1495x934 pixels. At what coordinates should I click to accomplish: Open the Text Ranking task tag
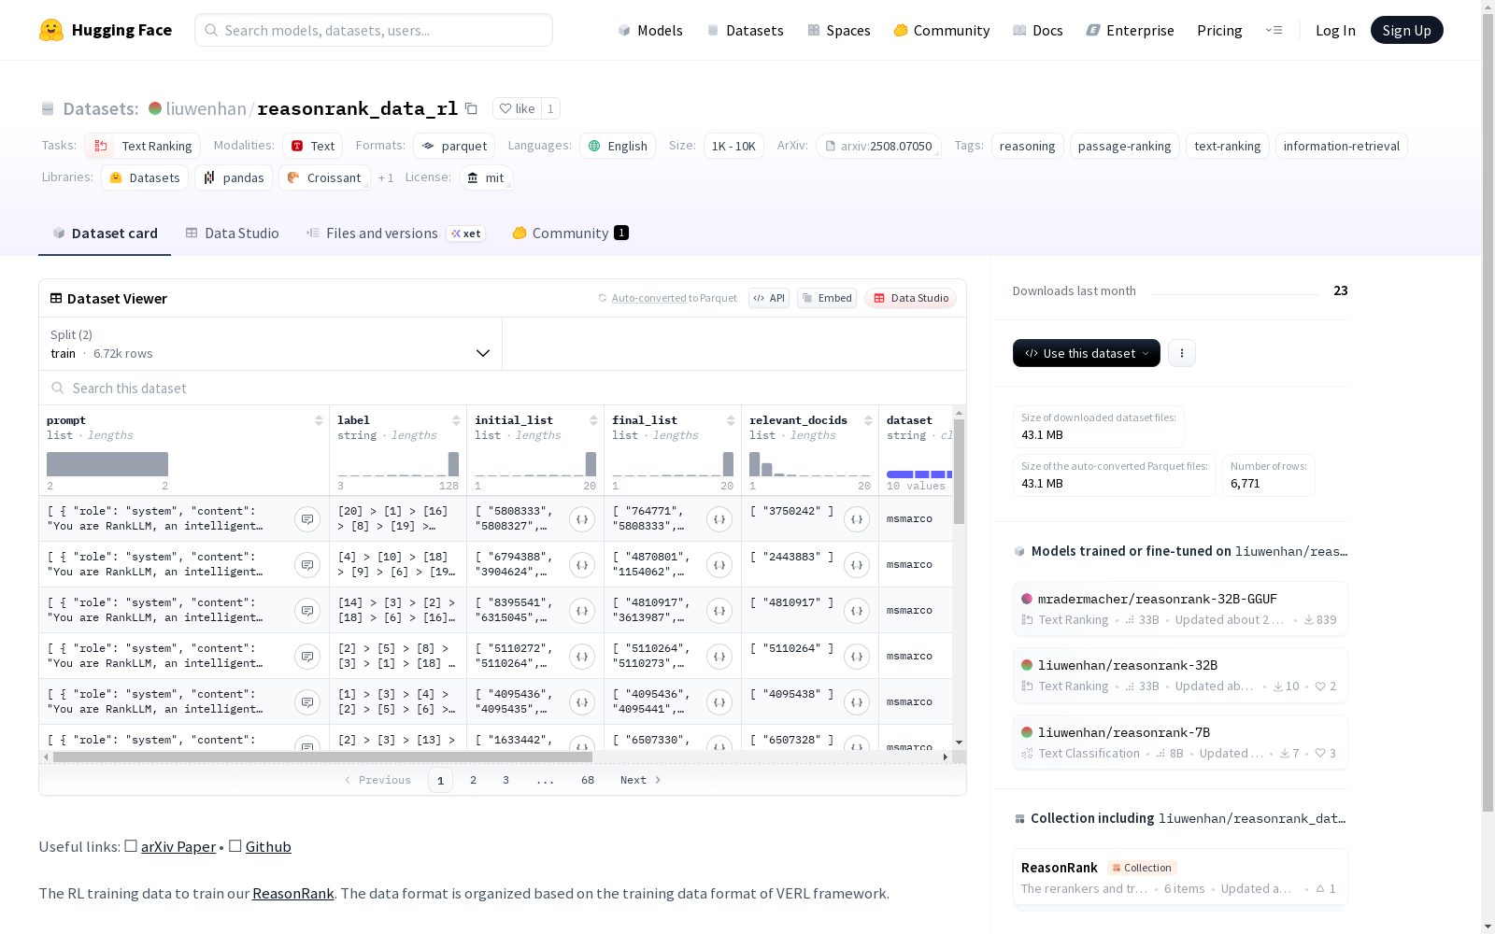coord(143,146)
